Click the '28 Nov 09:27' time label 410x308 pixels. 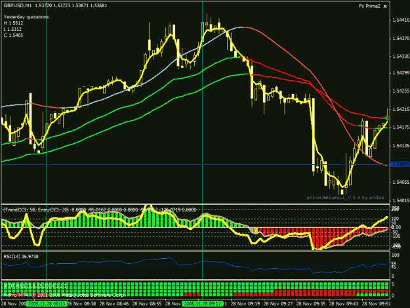pos(278,304)
